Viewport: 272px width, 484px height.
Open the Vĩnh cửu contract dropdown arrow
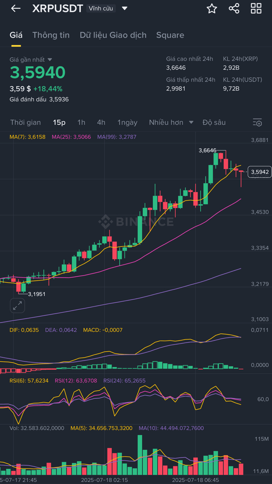pyautogui.click(x=125, y=9)
